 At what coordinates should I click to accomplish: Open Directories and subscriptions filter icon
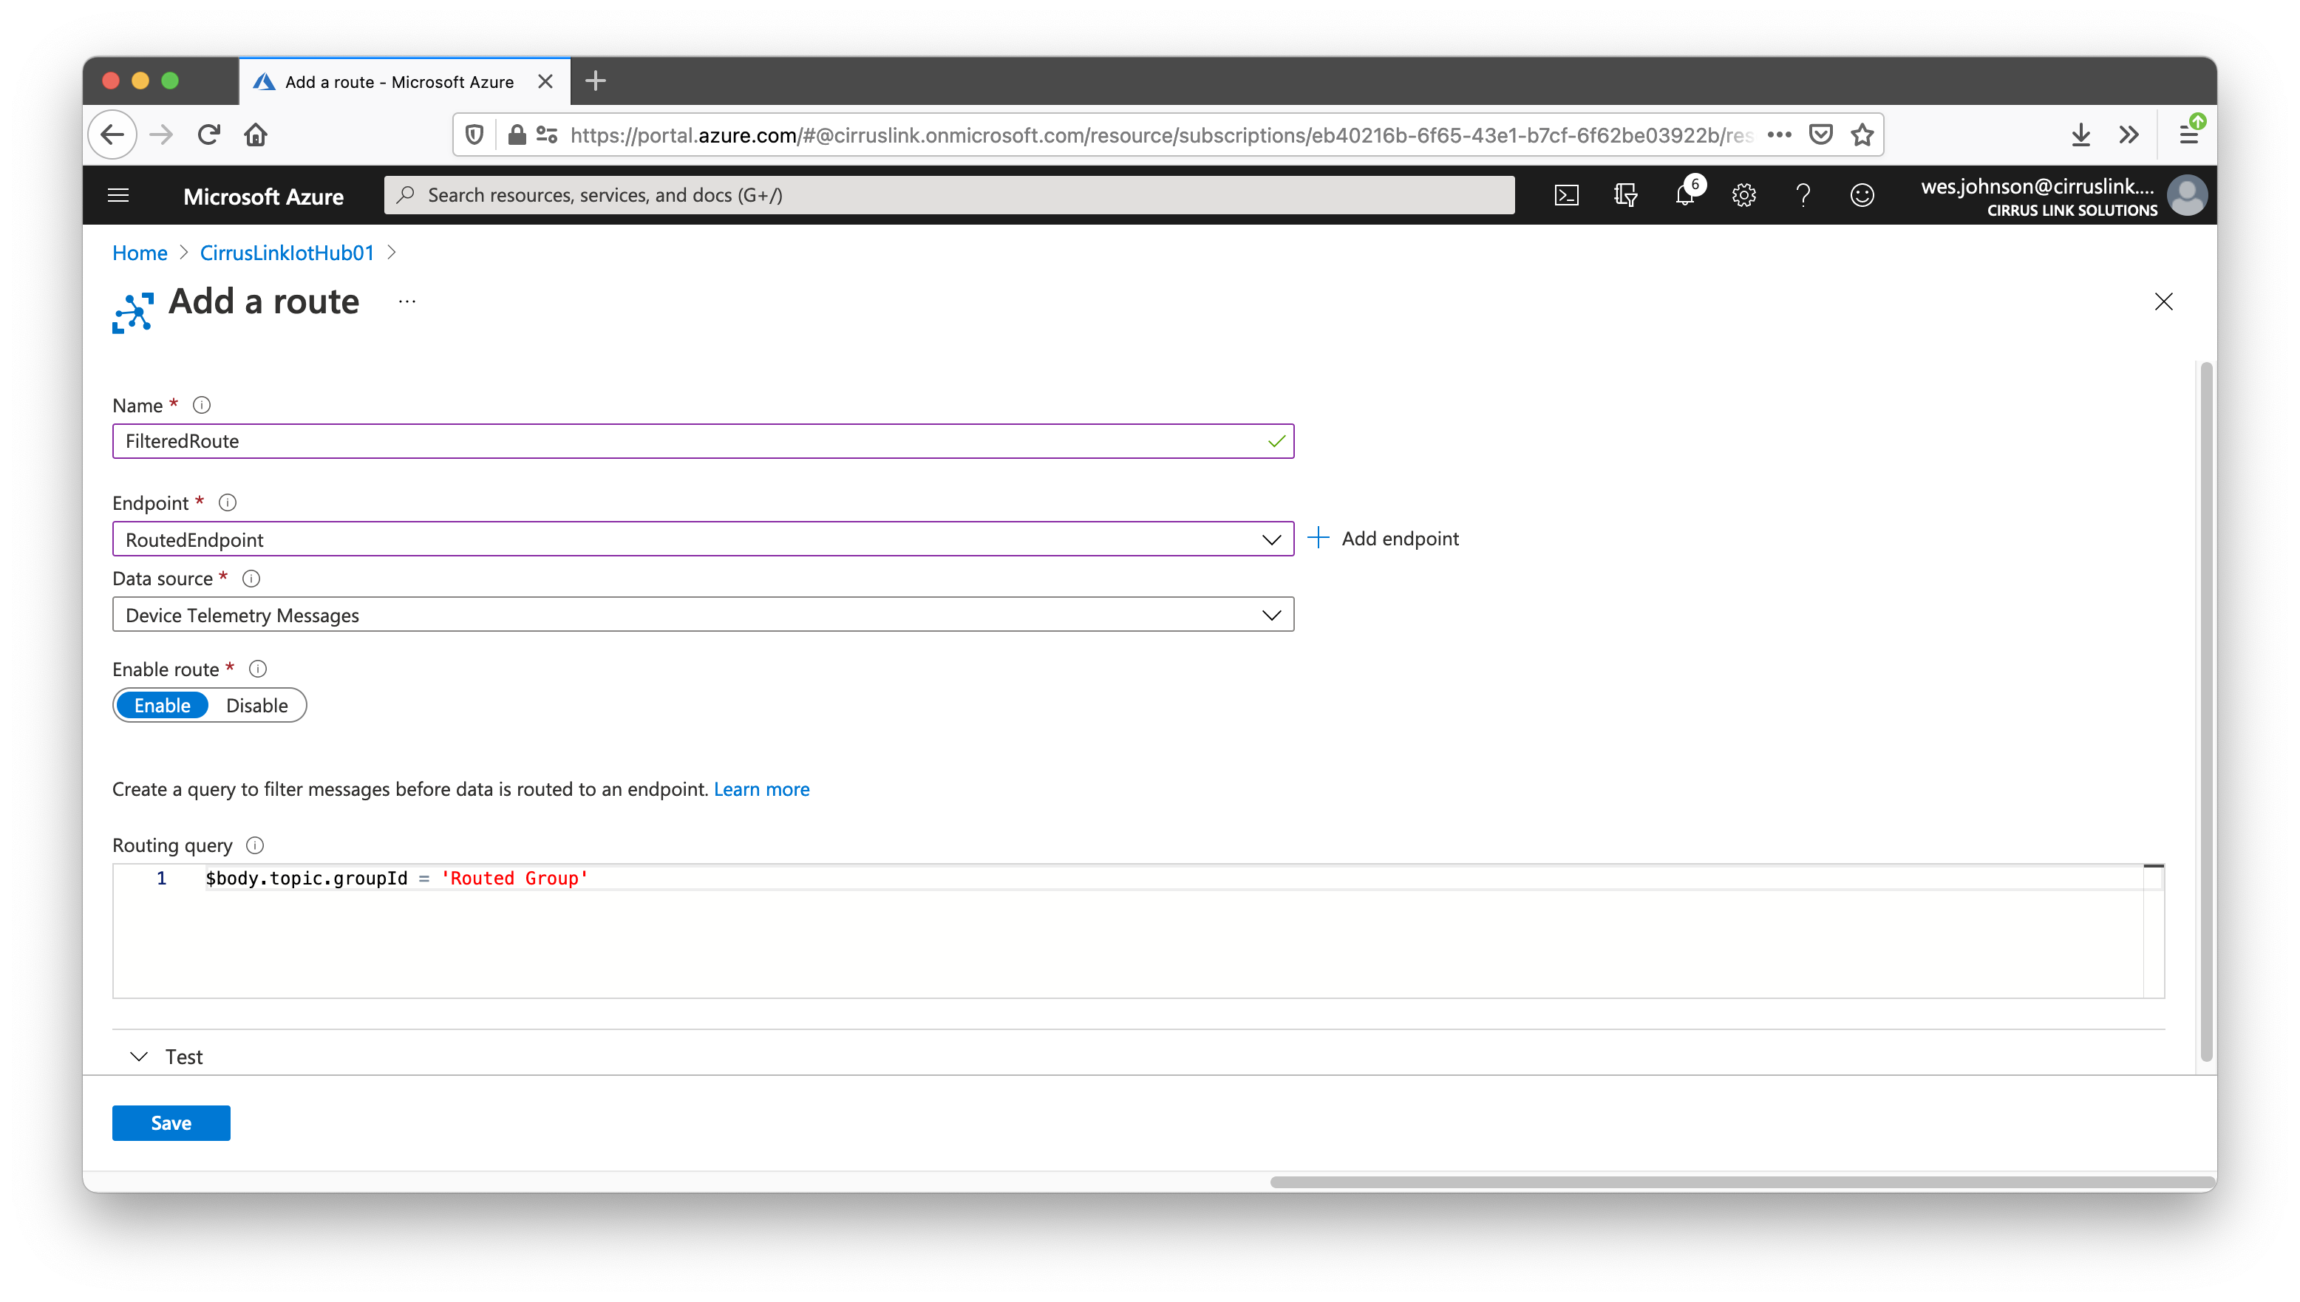tap(1624, 195)
